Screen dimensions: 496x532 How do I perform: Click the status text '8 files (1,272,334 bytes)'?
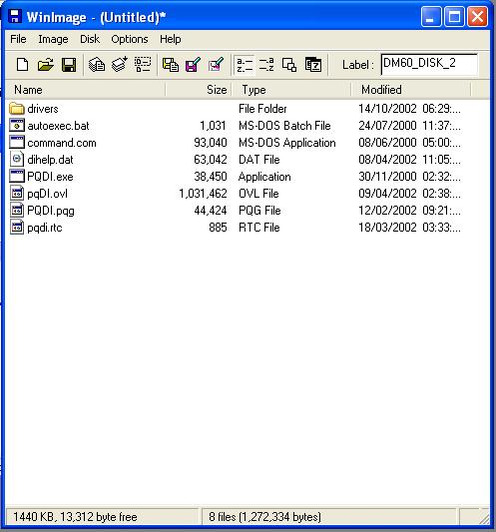(x=264, y=517)
